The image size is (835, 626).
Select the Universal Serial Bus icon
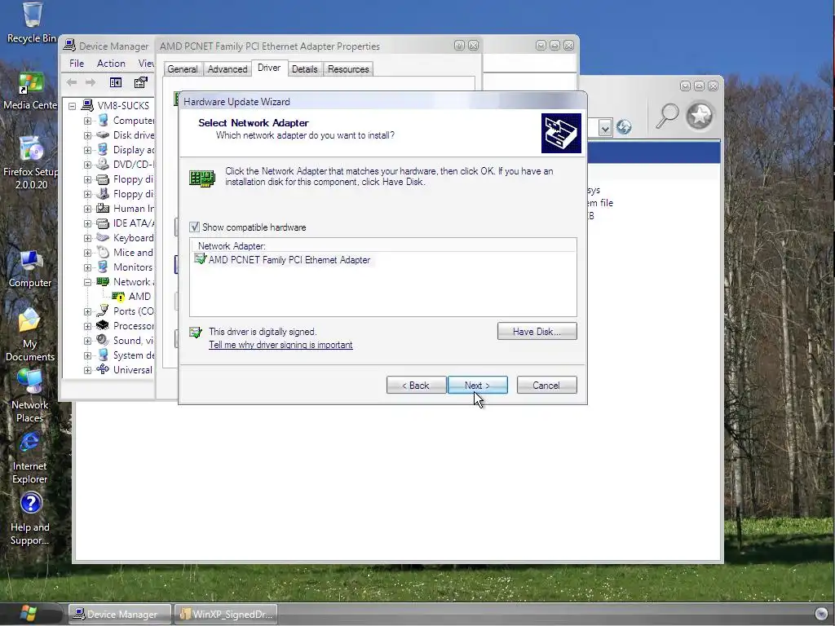(102, 369)
